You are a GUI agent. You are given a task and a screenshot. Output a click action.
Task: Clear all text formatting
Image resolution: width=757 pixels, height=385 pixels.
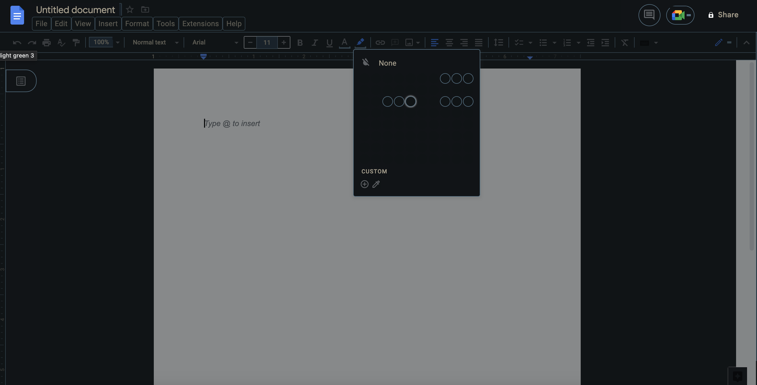[624, 42]
